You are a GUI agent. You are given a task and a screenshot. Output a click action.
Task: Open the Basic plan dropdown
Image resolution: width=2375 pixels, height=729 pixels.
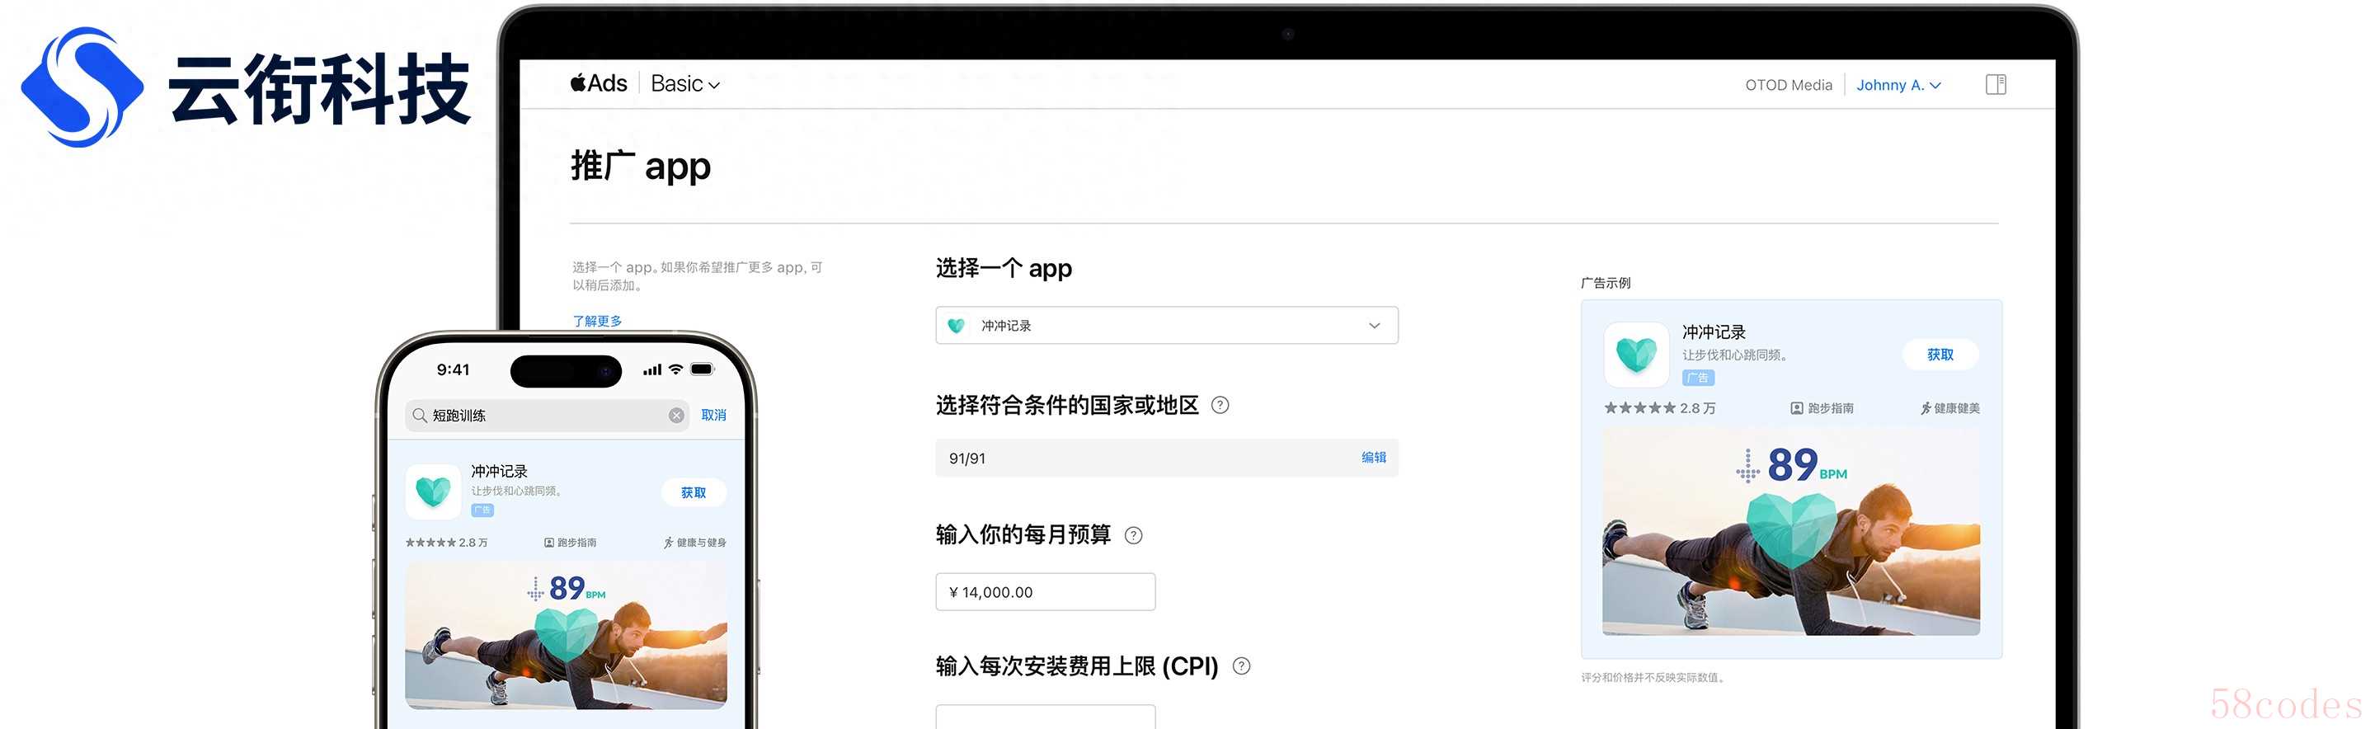[685, 84]
